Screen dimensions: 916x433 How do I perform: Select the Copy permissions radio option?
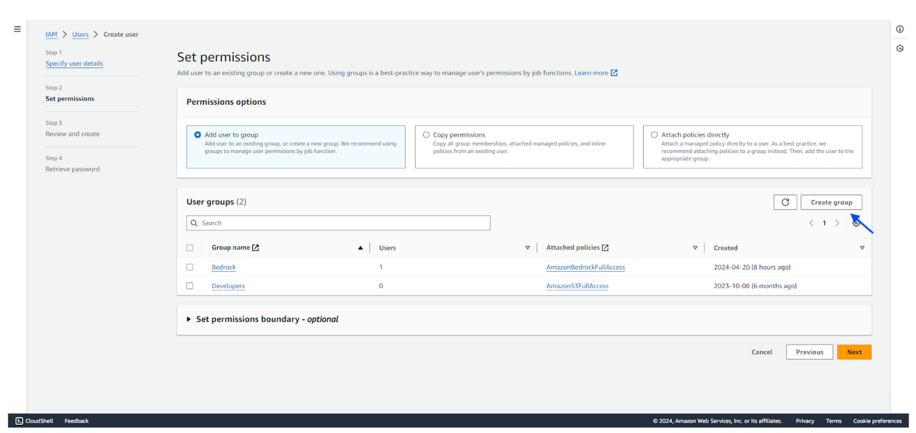tap(426, 135)
